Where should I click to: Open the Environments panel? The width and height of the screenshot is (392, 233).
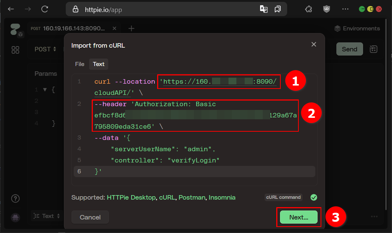tap(357, 29)
